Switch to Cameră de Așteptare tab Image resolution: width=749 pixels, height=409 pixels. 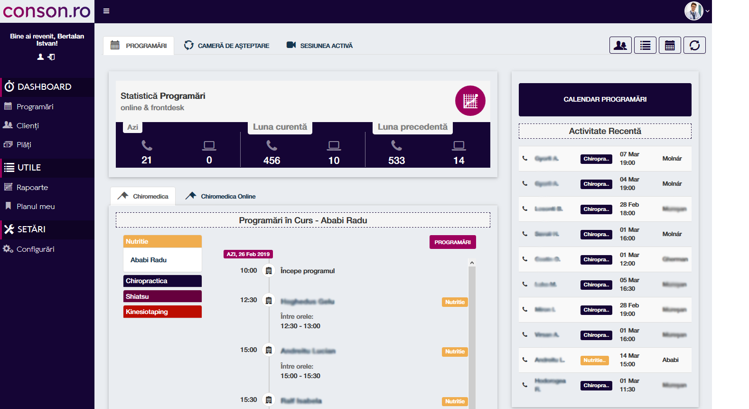click(x=227, y=46)
